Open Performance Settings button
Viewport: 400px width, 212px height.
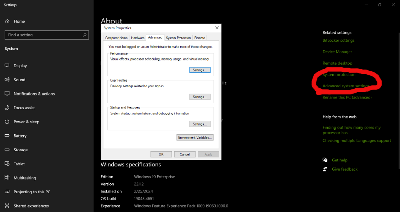[x=200, y=70]
